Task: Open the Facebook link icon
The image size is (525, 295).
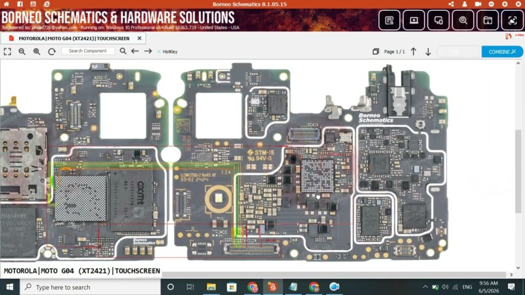Action: pyautogui.click(x=20, y=4)
